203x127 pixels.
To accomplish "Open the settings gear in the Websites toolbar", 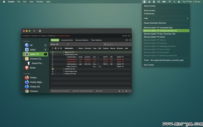I will (x=130, y=40).
